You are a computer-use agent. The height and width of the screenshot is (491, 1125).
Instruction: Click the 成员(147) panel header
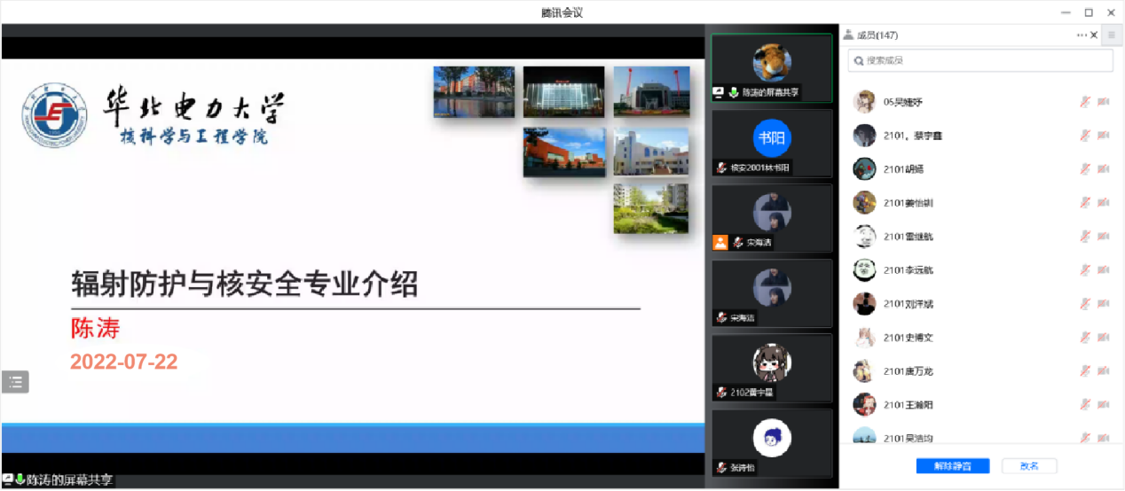877,35
